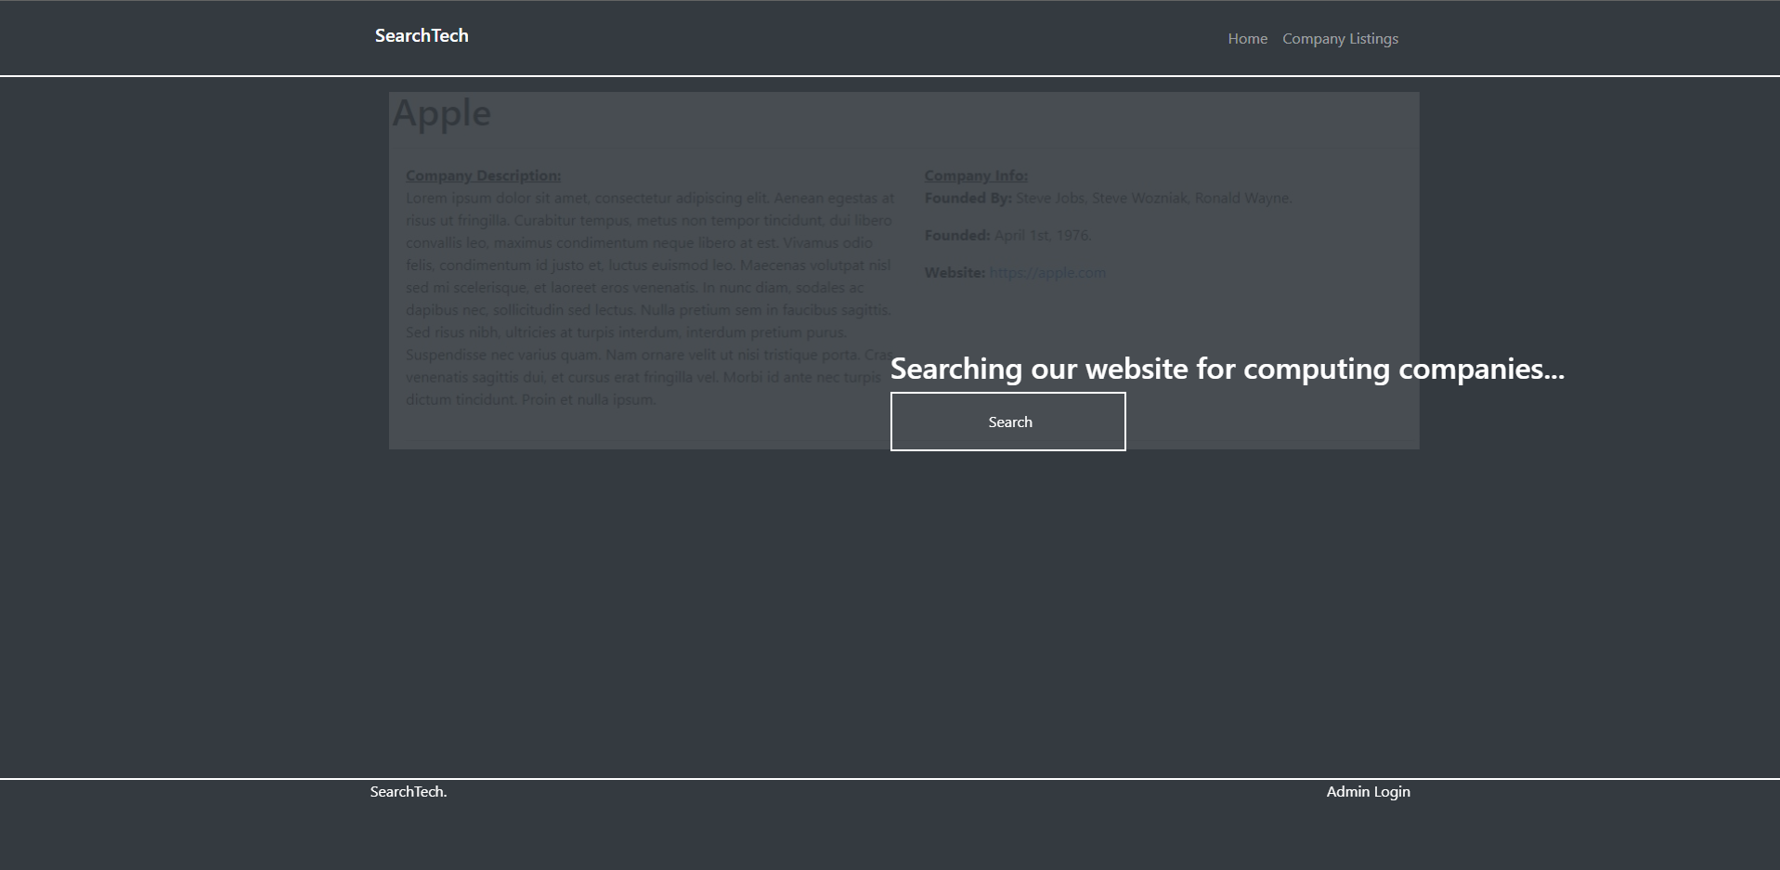Image resolution: width=1780 pixels, height=870 pixels.
Task: Open the Admin Login link
Action: coord(1368,792)
